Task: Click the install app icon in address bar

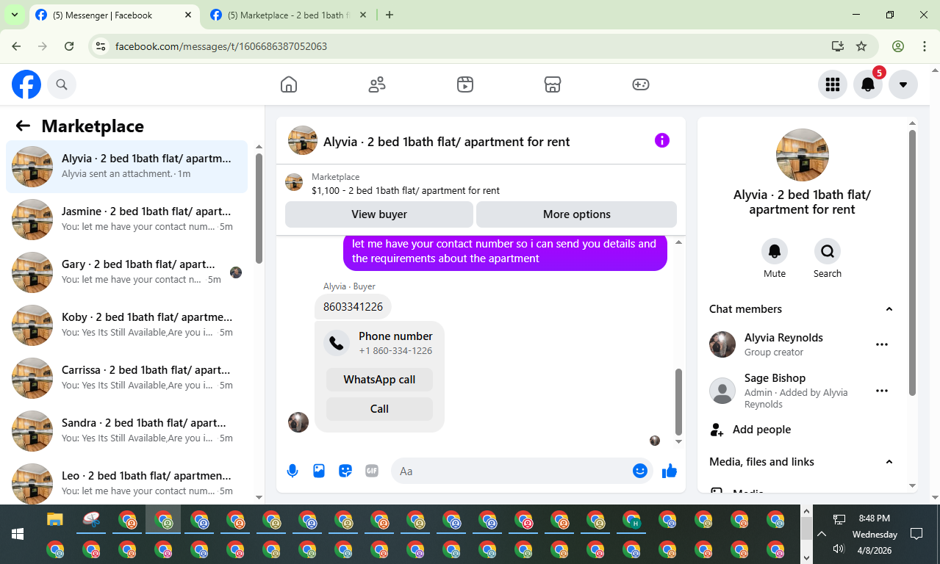Action: pos(837,46)
